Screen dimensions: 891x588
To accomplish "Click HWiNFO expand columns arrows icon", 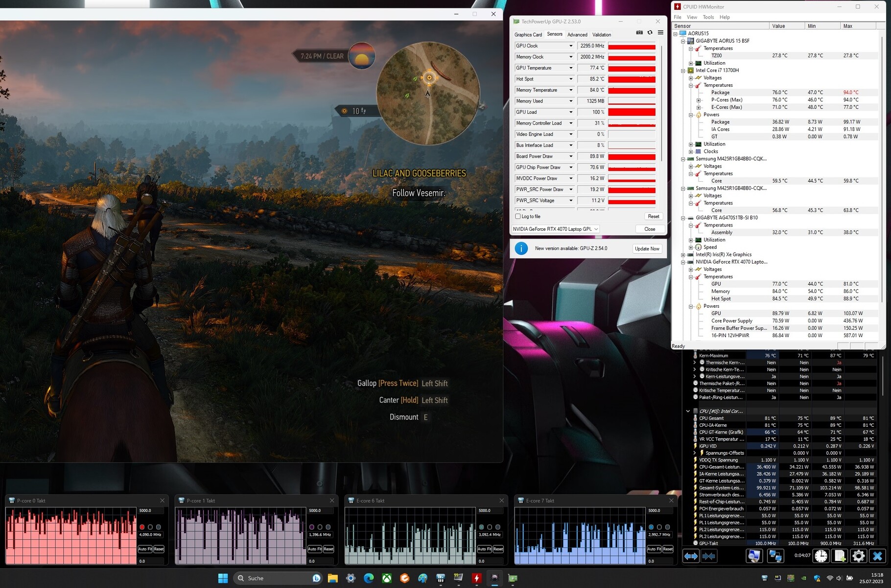I will (691, 556).
